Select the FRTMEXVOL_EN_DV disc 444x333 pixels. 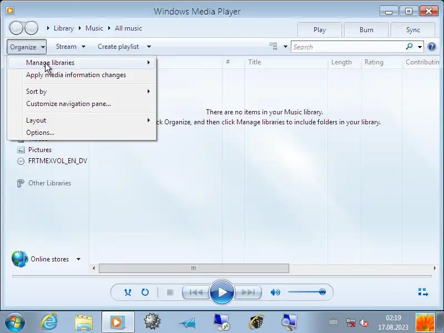(x=58, y=161)
